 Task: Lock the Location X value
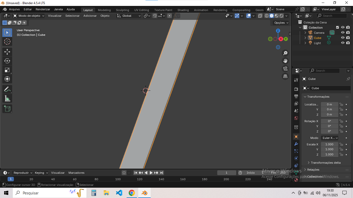coord(341,104)
